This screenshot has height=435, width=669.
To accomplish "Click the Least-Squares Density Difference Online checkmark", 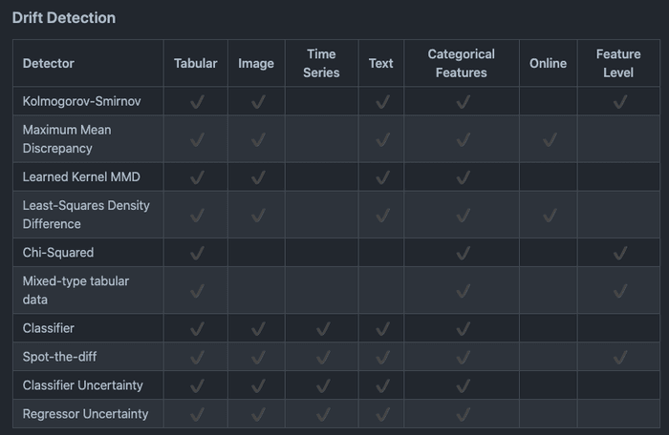I will (x=549, y=215).
